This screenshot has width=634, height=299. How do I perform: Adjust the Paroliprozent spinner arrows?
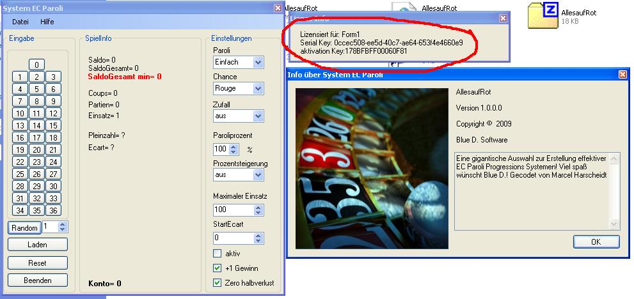234,149
